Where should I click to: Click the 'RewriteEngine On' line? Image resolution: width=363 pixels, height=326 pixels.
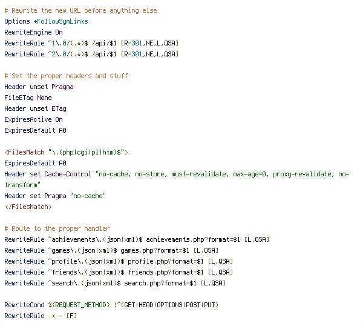[33, 32]
